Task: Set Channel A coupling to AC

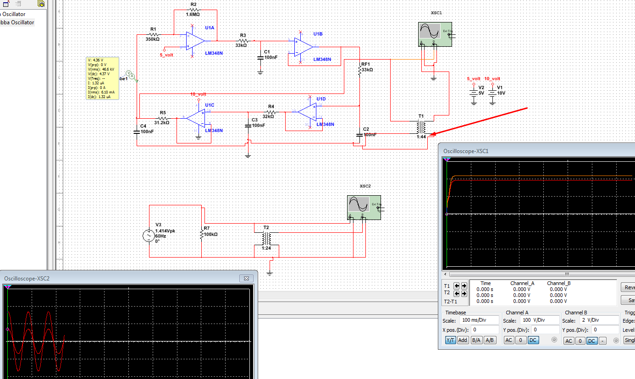Action: tap(509, 340)
